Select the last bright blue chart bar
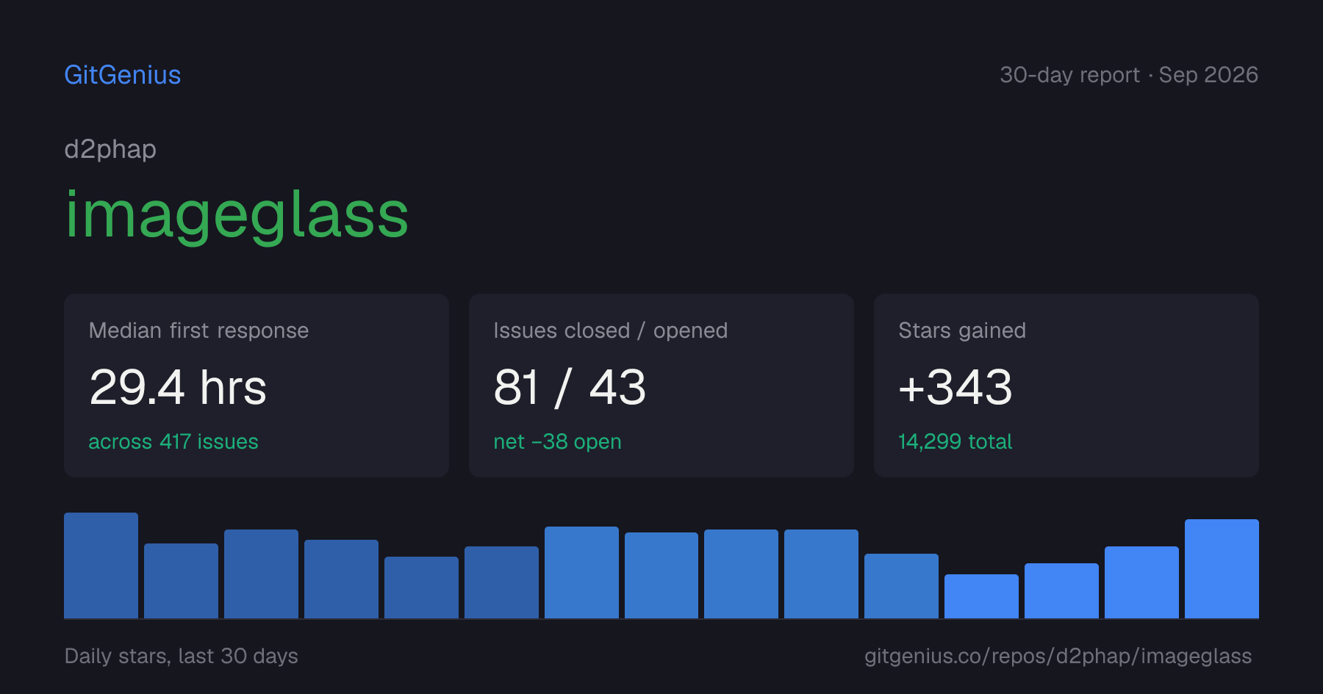Screen dimensions: 1323x694 click(1222, 568)
